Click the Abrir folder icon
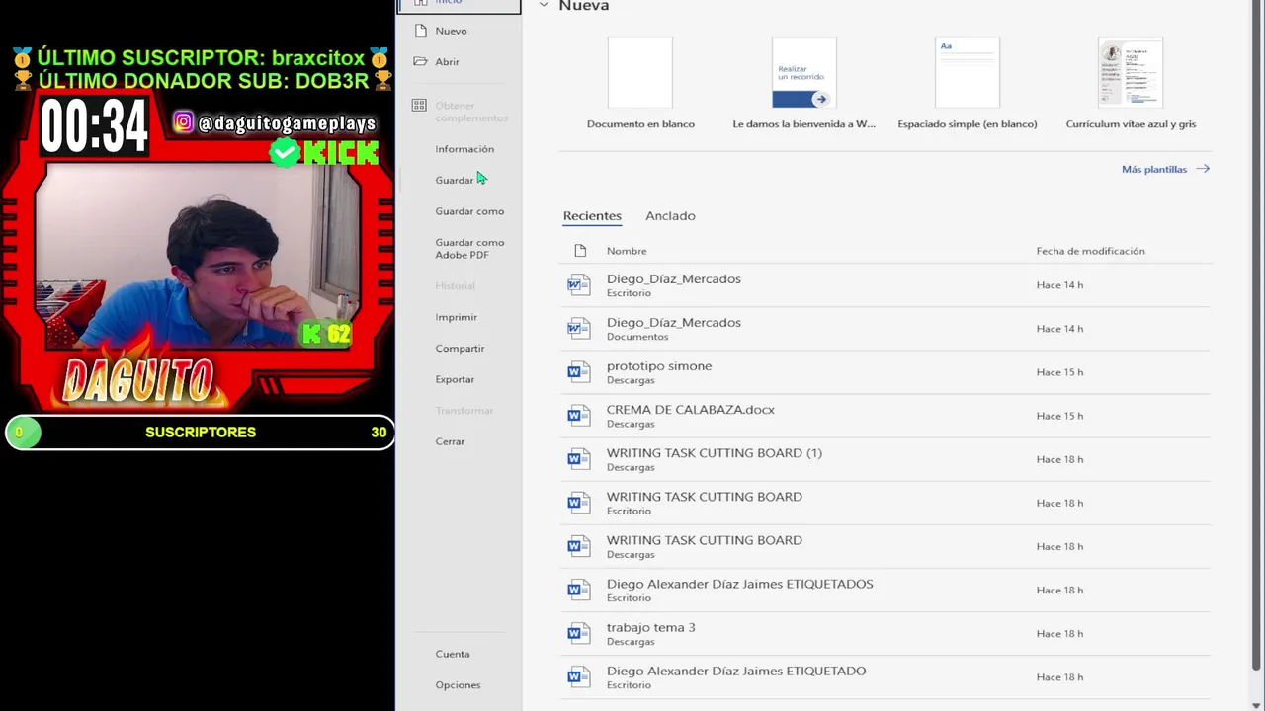 coord(421,61)
